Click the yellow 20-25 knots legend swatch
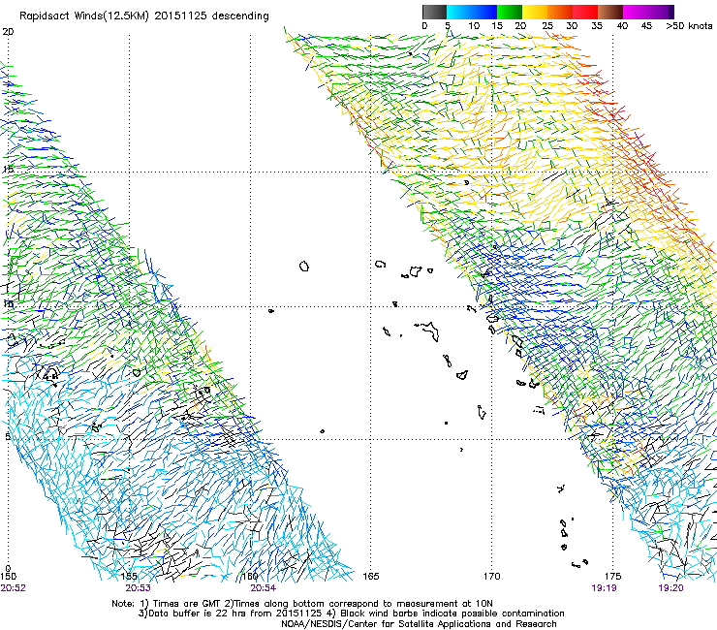 (535, 12)
